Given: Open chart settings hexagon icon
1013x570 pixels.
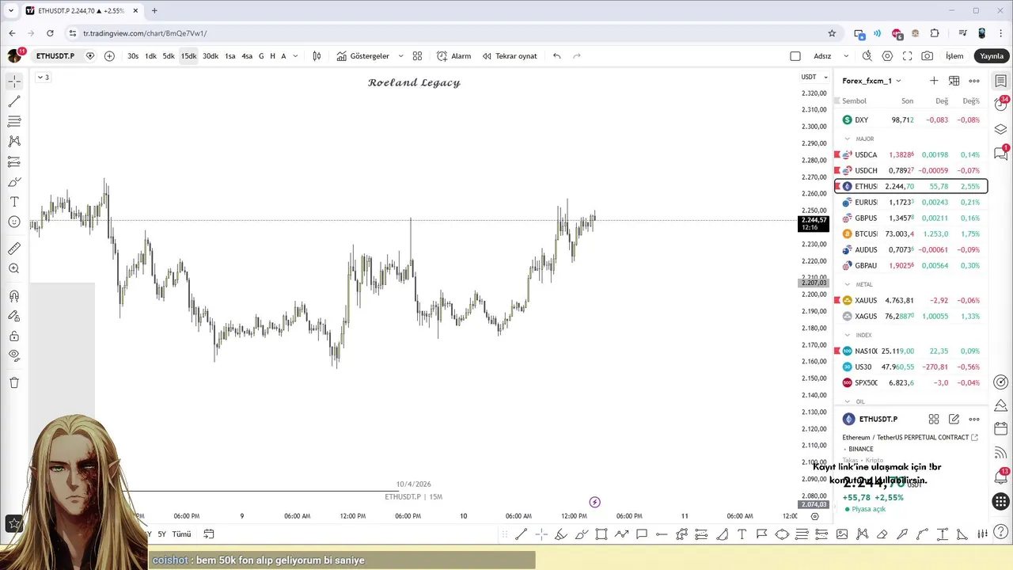Looking at the screenshot, I should (x=887, y=56).
